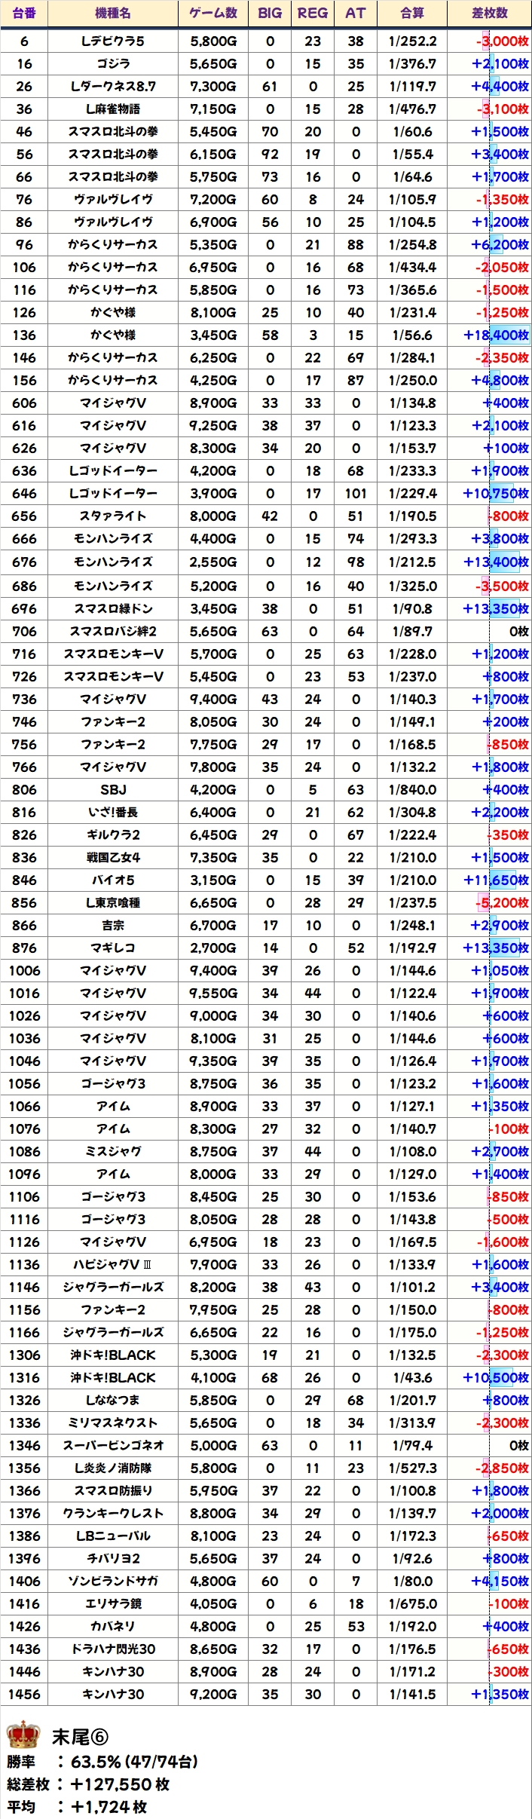This screenshot has width=532, height=1819.
Task: Select the 吉宗 machine name
Action: [x=113, y=925]
